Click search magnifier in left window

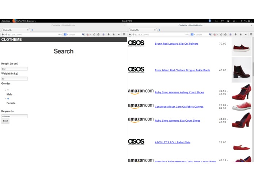[x=83, y=34]
